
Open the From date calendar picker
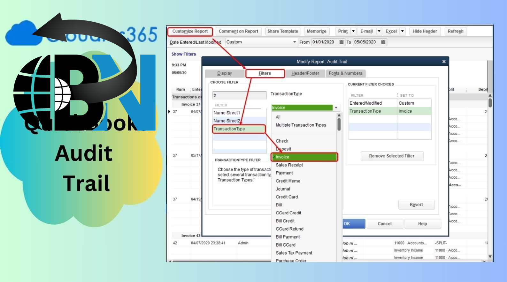(342, 42)
